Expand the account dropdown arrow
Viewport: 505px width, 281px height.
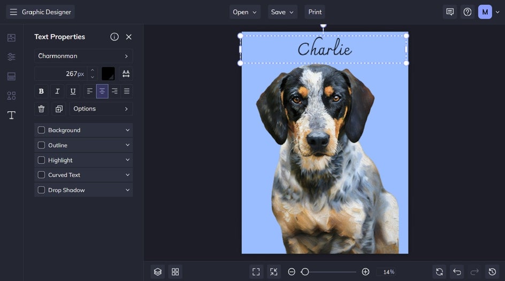[498, 12]
